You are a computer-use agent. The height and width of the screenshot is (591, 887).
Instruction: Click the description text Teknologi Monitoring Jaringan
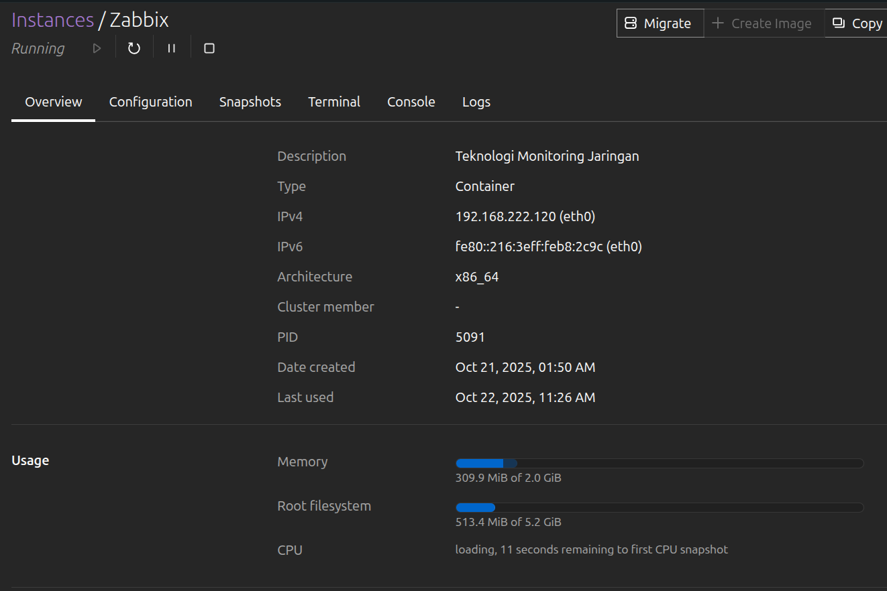[547, 156]
